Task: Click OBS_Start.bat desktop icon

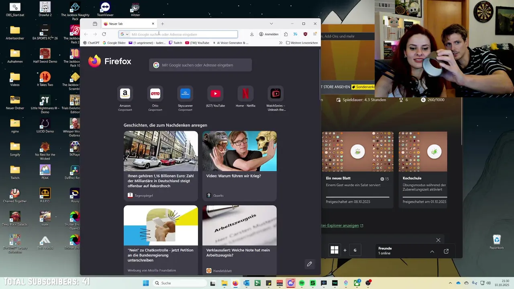Action: (15, 10)
